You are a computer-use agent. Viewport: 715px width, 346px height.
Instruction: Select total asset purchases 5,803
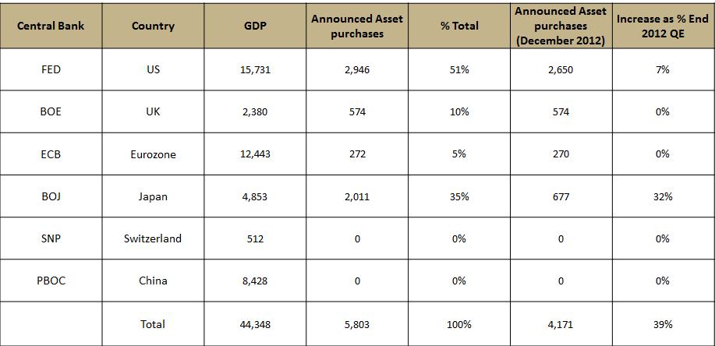357,324
